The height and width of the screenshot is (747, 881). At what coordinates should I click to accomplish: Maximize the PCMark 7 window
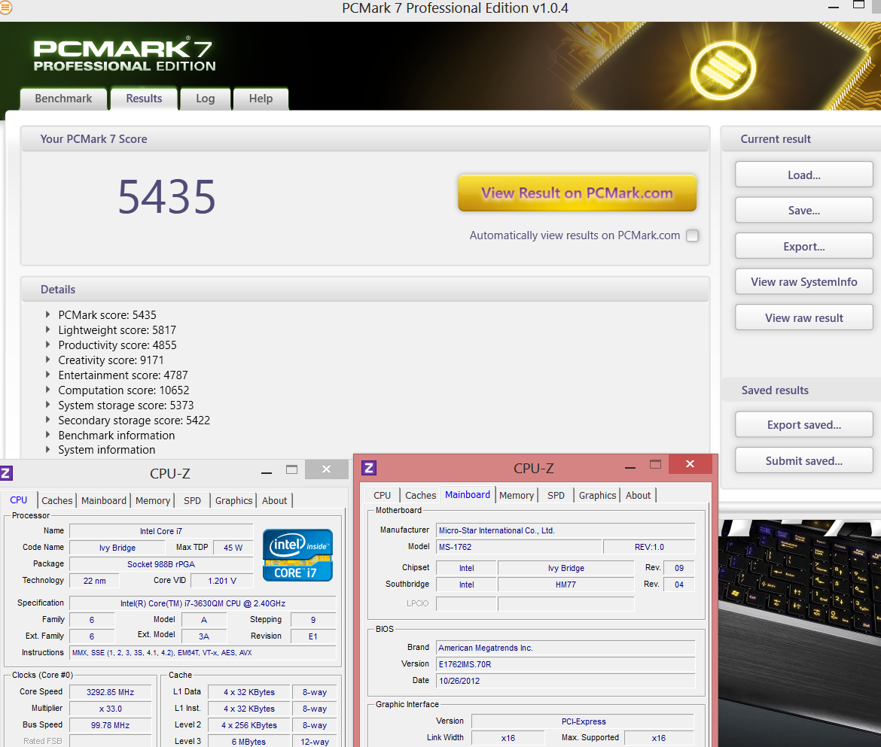[858, 5]
